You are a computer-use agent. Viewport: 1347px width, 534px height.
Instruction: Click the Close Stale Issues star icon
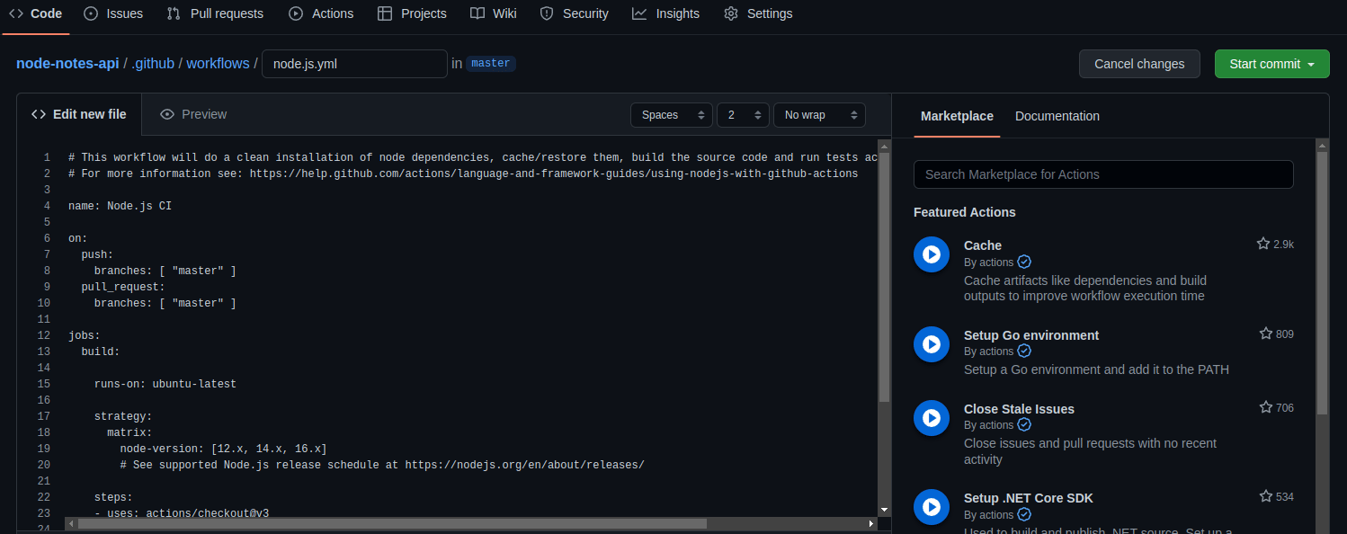coord(1266,407)
